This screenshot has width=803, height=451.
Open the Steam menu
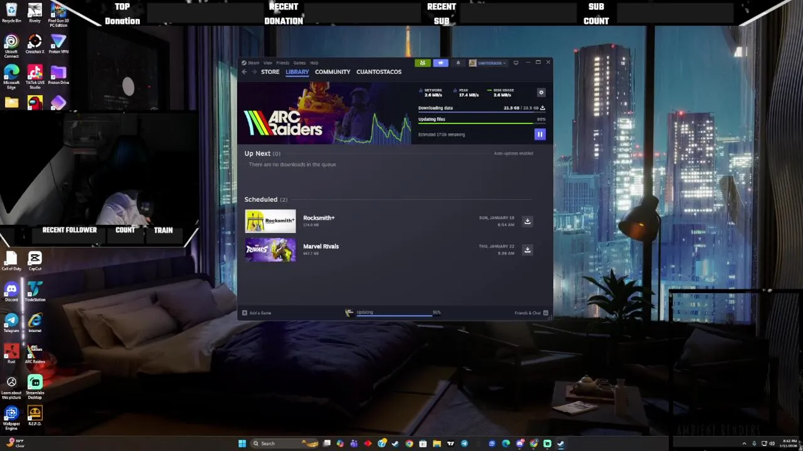(x=253, y=63)
